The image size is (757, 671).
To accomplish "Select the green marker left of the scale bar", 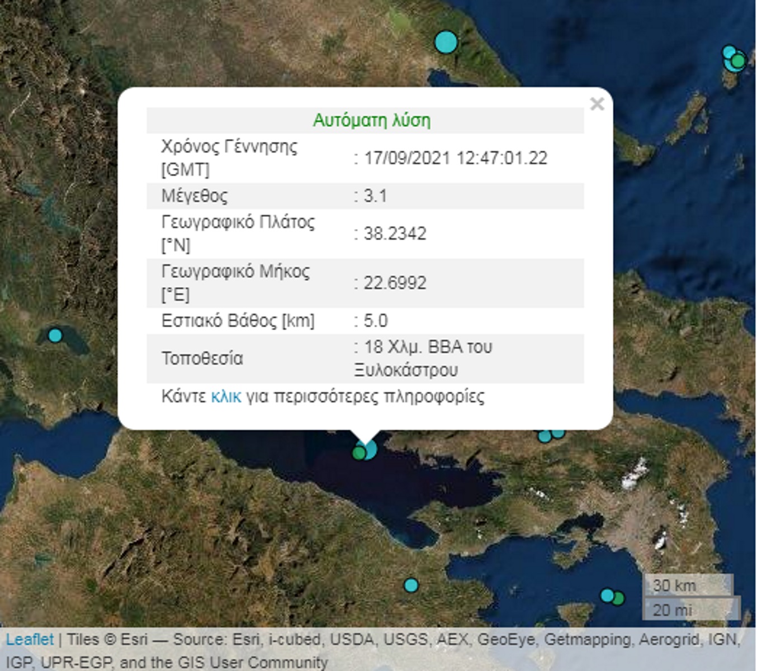I will click(618, 598).
